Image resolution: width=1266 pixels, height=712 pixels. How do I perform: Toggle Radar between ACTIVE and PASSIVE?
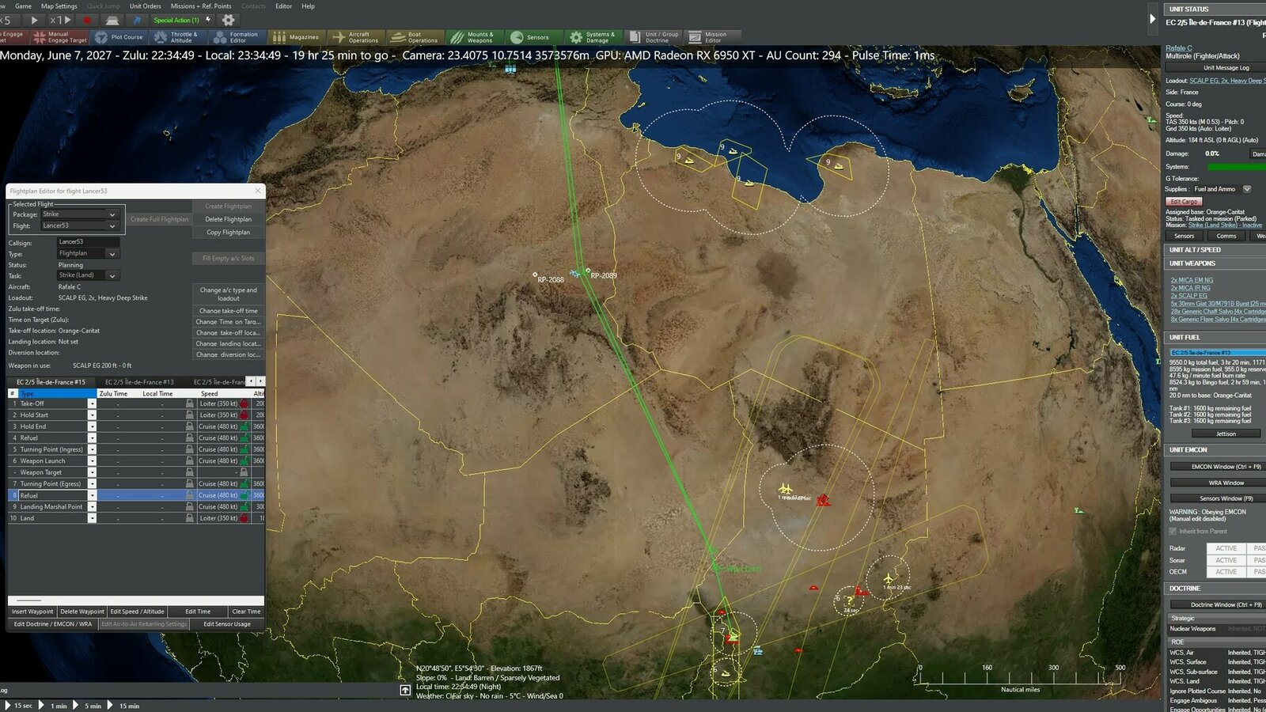[x=1225, y=548]
